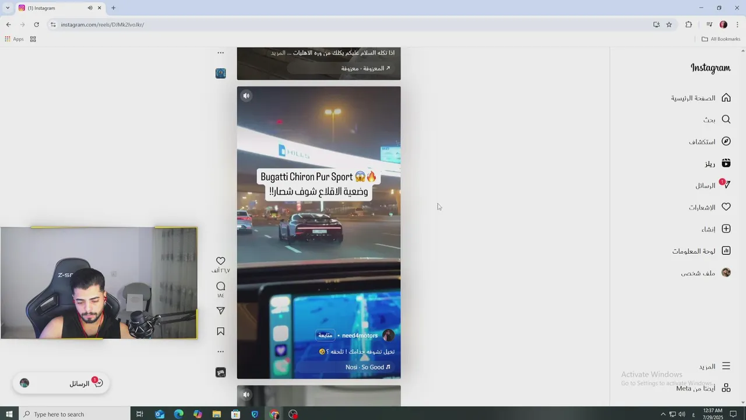746x420 pixels.
Task: Open the المعزوفة audio link on upper reel
Action: pyautogui.click(x=365, y=68)
